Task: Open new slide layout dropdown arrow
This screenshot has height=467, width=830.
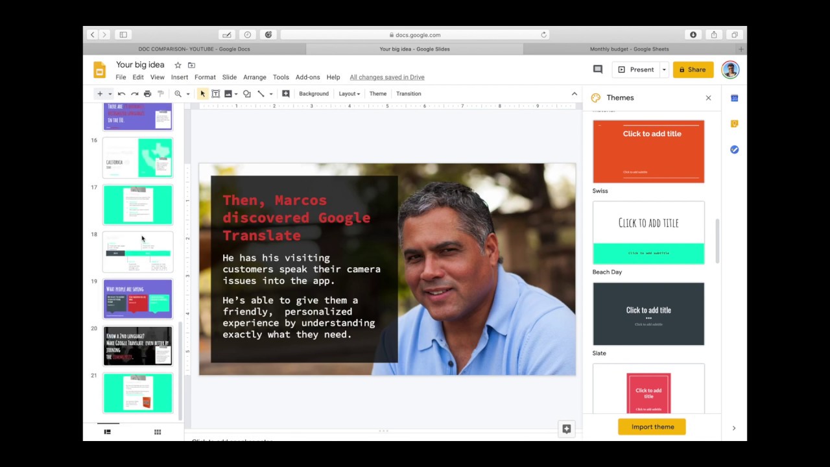Action: tap(110, 94)
